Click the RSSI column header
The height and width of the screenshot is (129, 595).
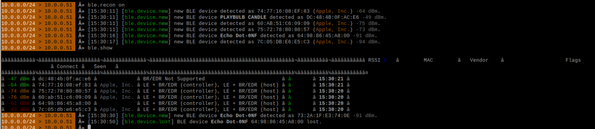pyautogui.click(x=374, y=60)
